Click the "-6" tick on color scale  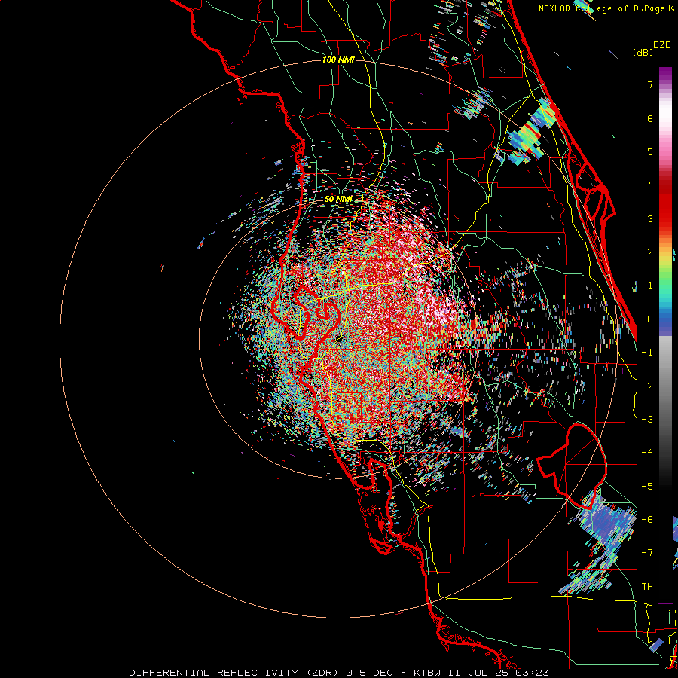[647, 520]
